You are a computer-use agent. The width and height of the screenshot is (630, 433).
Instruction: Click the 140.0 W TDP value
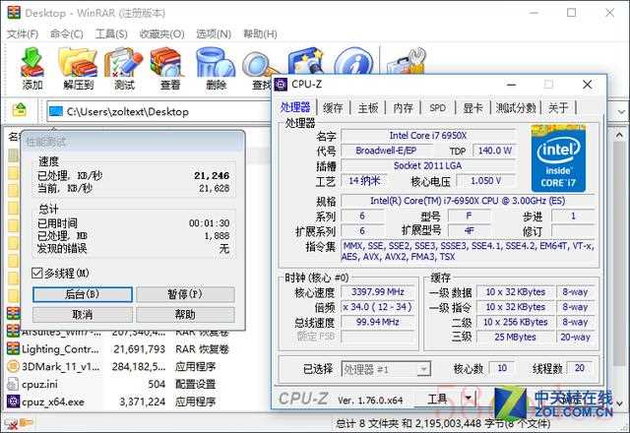tap(494, 151)
